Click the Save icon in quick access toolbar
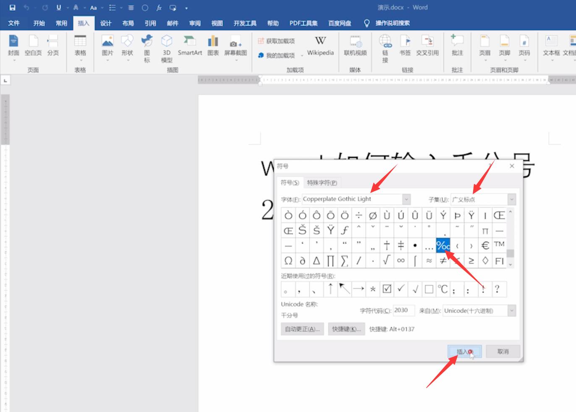Image resolution: width=576 pixels, height=412 pixels. pos(12,8)
